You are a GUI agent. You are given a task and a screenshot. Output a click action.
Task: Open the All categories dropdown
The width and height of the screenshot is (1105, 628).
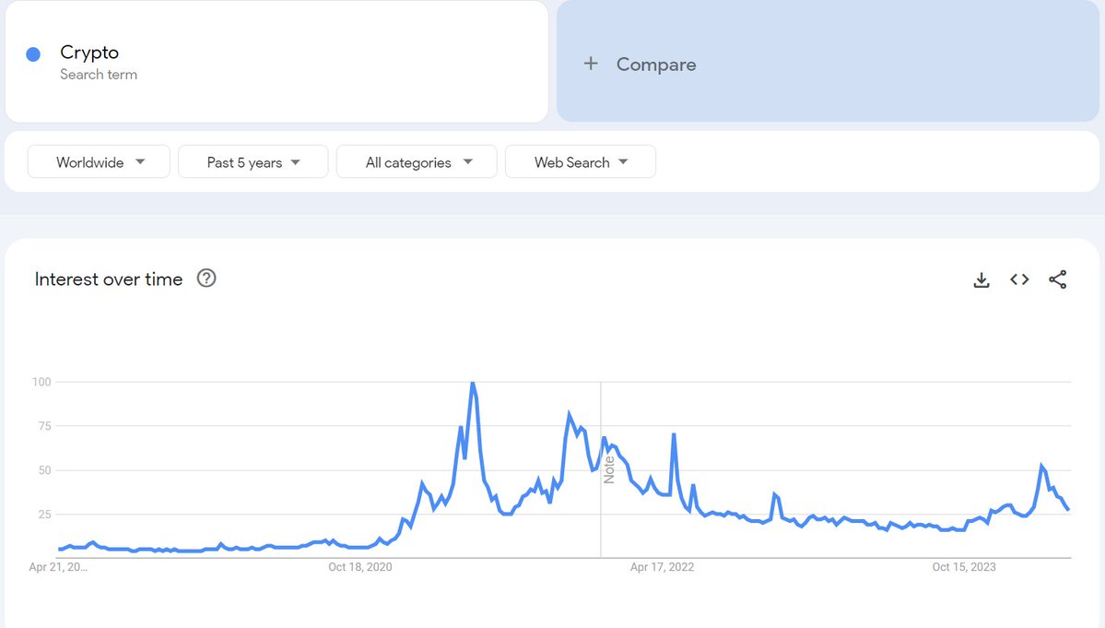coord(417,162)
